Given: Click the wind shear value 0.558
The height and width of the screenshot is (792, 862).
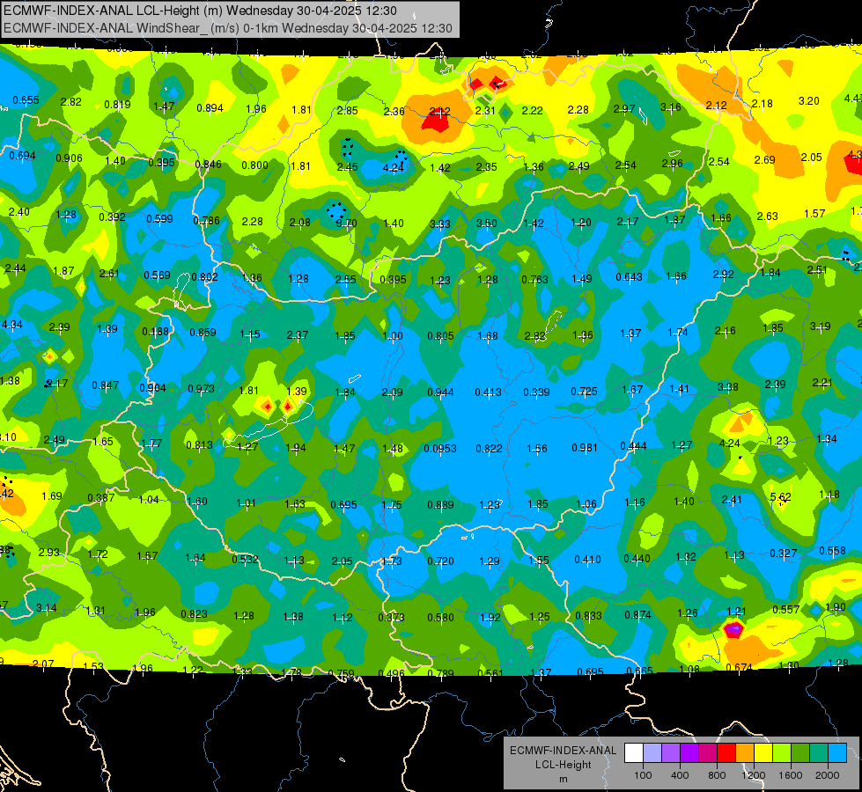Looking at the screenshot, I should pyautogui.click(x=832, y=551).
